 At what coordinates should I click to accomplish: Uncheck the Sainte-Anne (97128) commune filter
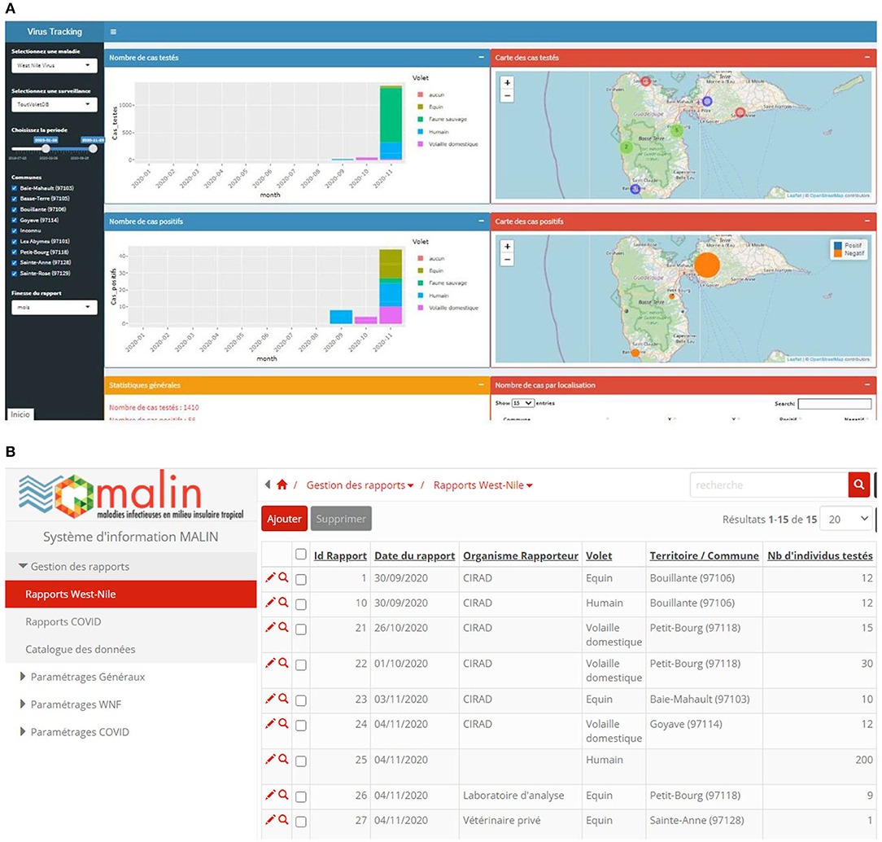pos(15,262)
